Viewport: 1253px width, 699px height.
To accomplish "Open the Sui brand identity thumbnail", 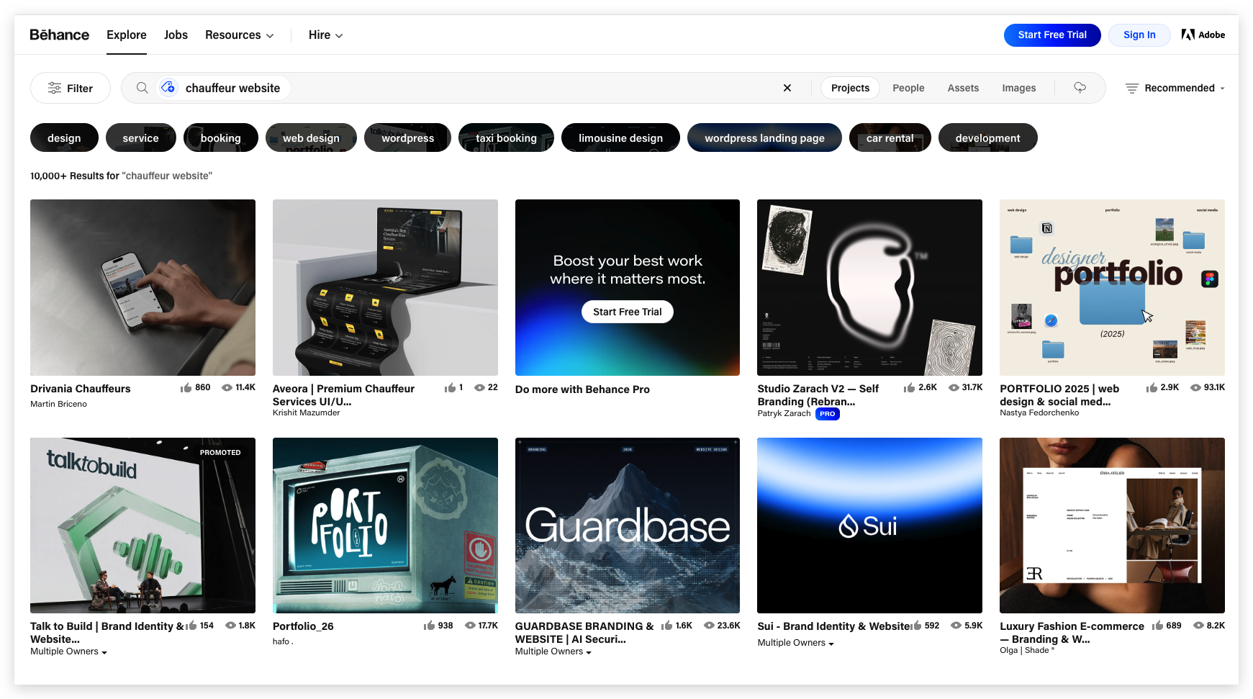I will click(x=869, y=526).
